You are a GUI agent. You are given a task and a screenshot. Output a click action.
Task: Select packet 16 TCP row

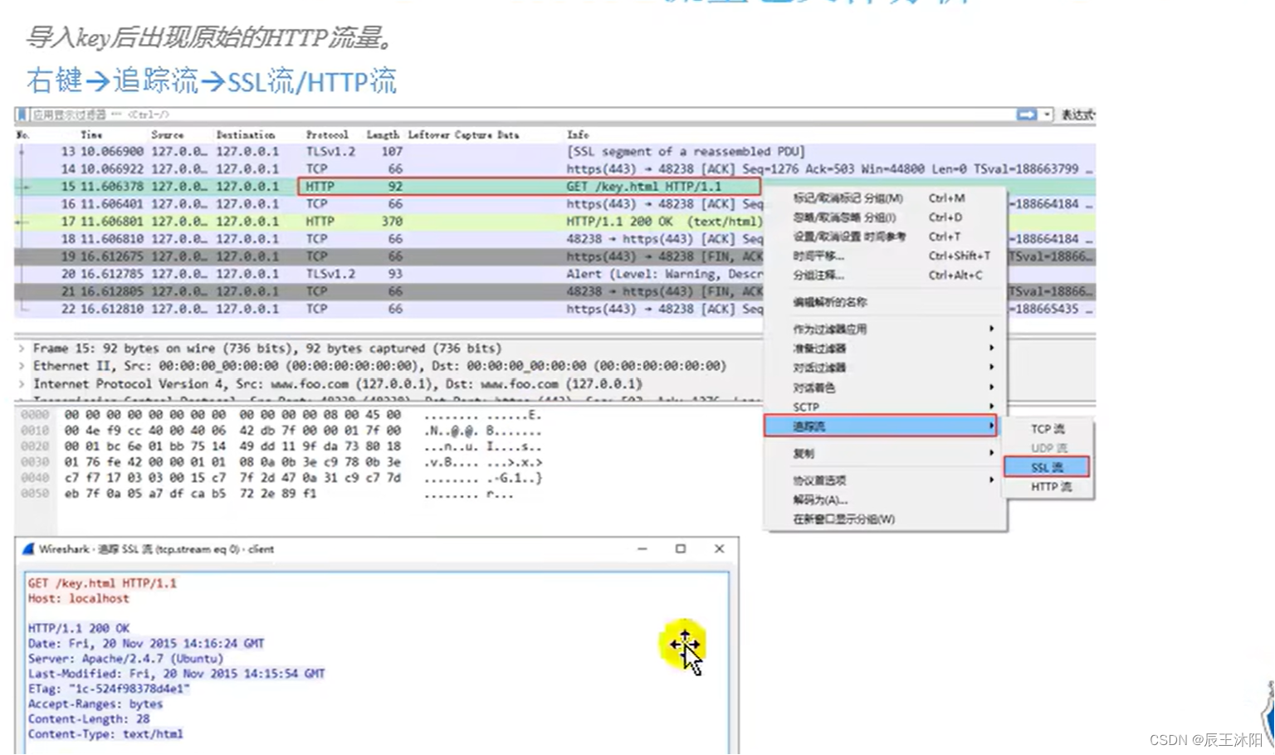point(388,204)
